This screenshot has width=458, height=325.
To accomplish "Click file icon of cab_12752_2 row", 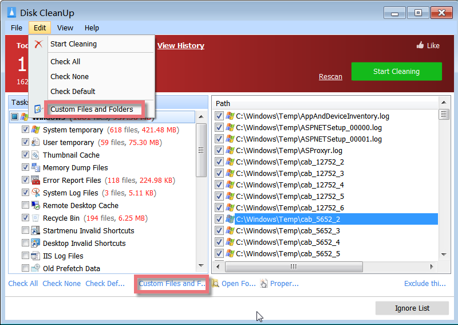I will [230, 162].
